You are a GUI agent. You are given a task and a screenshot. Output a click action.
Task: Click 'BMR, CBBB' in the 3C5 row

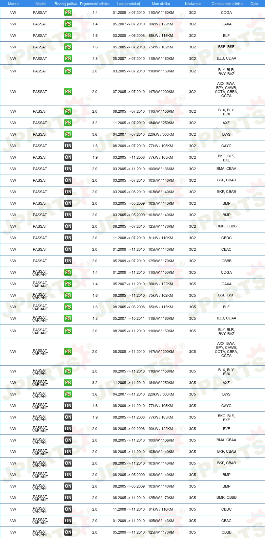tap(226, 497)
